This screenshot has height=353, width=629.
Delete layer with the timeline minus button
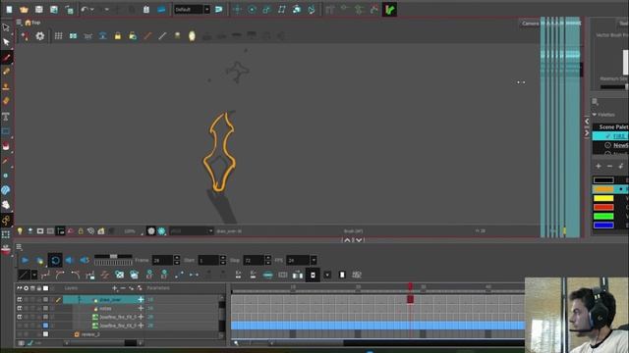point(123,288)
